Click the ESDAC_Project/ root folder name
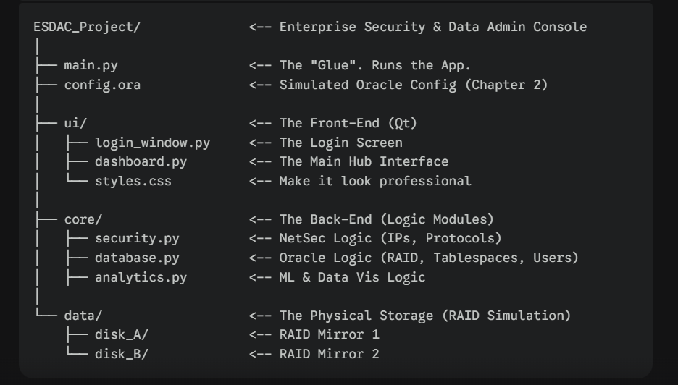Screen dimensions: 678x385 (x=87, y=27)
